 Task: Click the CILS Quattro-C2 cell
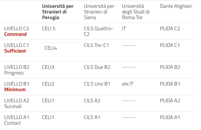pos(99,31)
